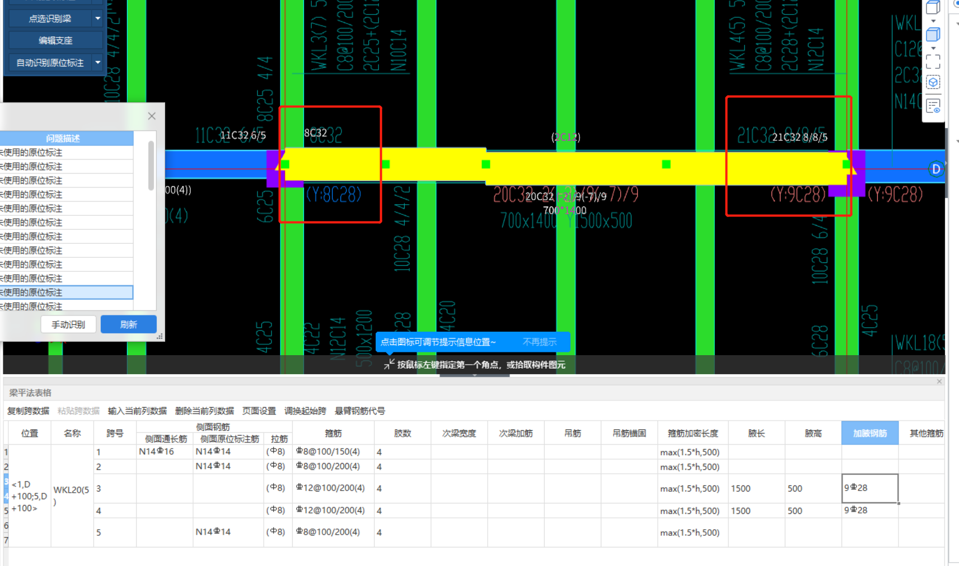
Task: Click the 21C32 8/8/5 annotation
Action: point(799,137)
